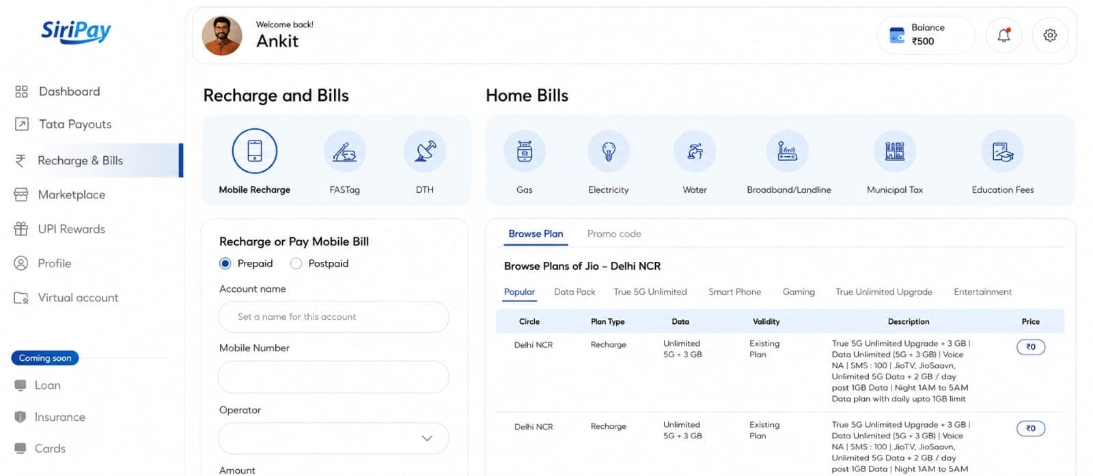Screen dimensions: 1093x476
Task: Click the Account name input field
Action: coord(333,317)
